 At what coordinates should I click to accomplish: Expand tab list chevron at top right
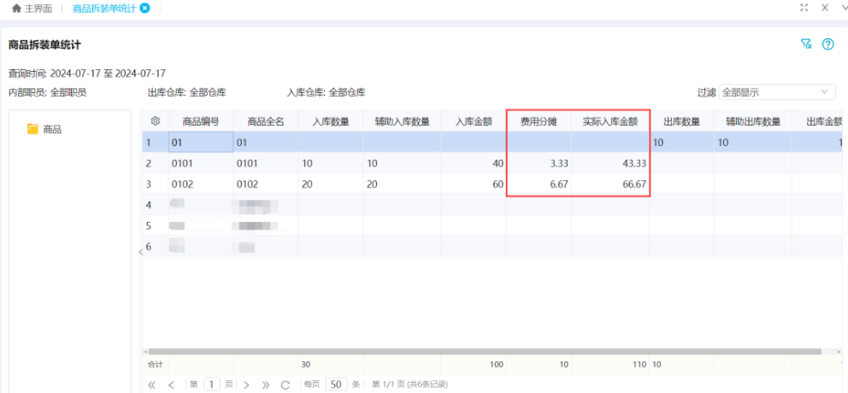[844, 8]
